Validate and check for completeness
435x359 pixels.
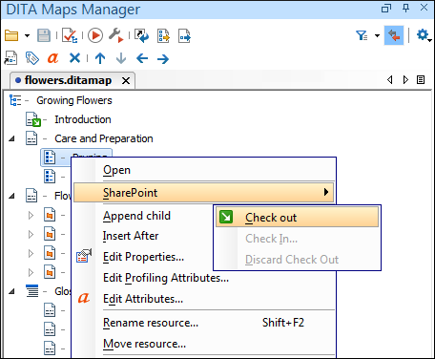point(70,35)
